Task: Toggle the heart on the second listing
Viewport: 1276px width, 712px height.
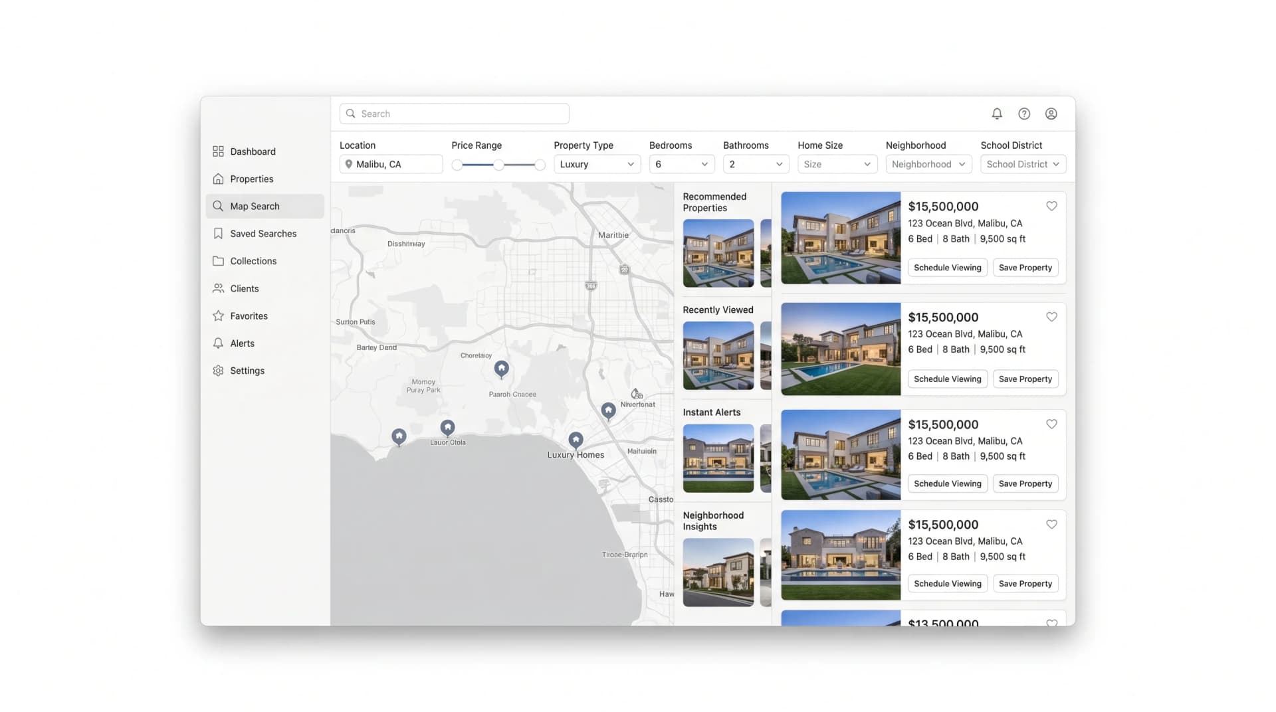Action: click(1051, 317)
